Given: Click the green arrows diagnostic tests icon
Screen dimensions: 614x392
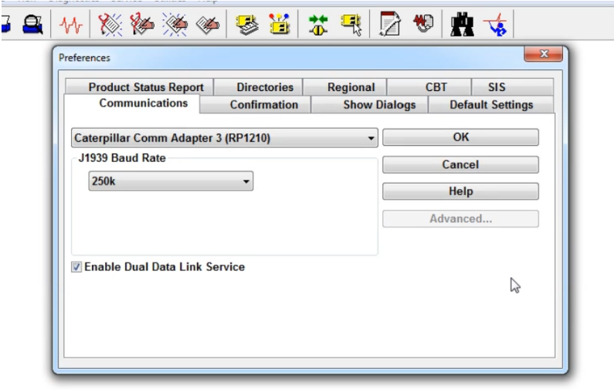Looking at the screenshot, I should tap(318, 25).
